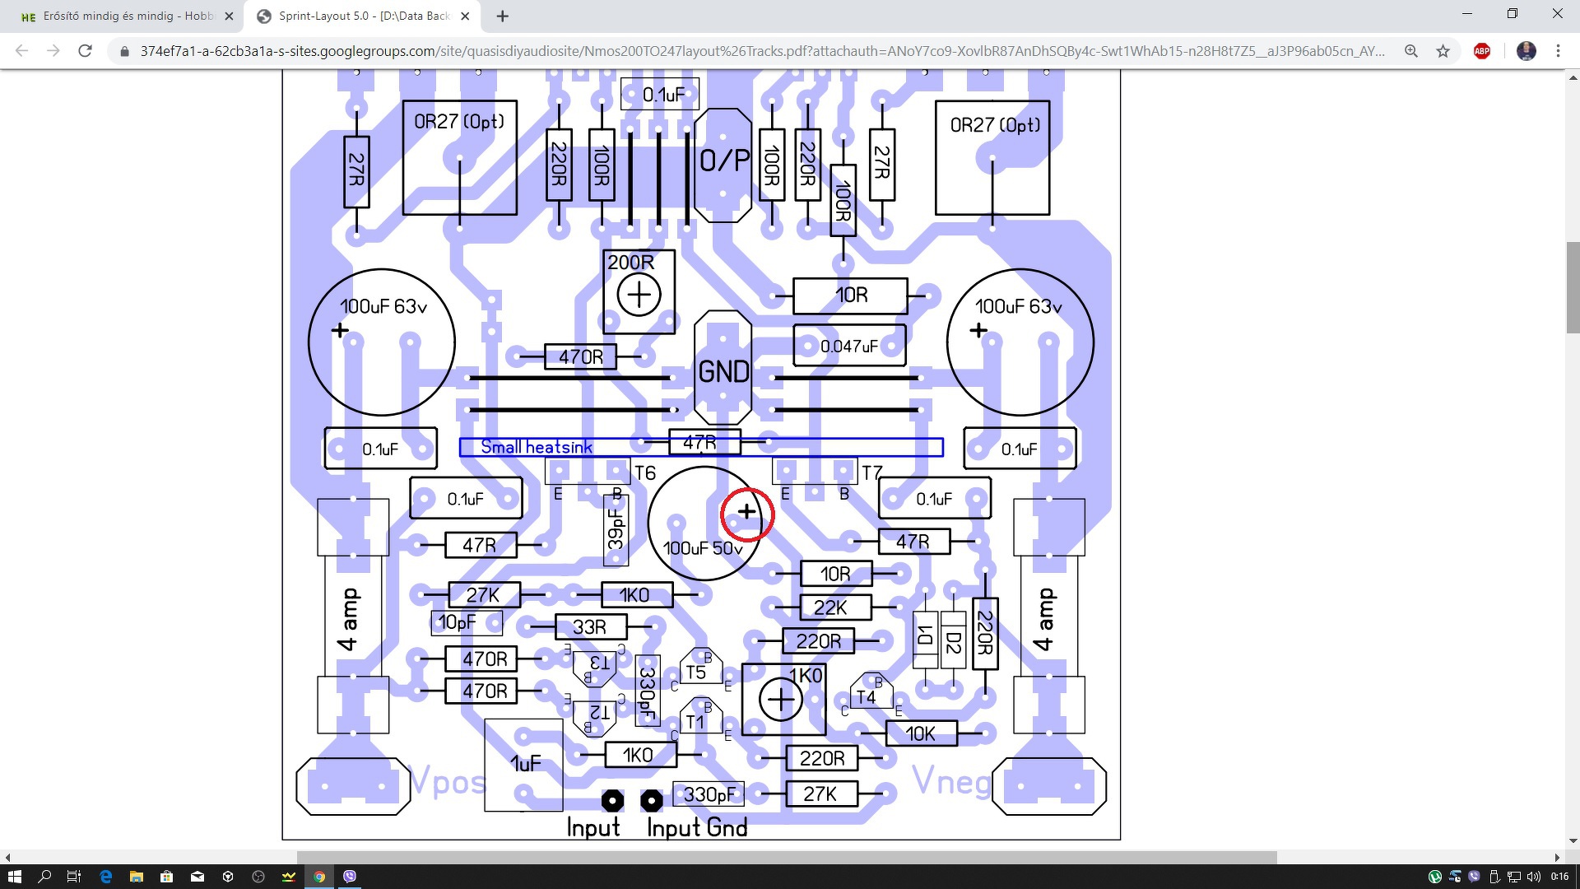Click the scroll-down arrow at the bottom right
This screenshot has width=1580, height=889.
coord(1573,841)
